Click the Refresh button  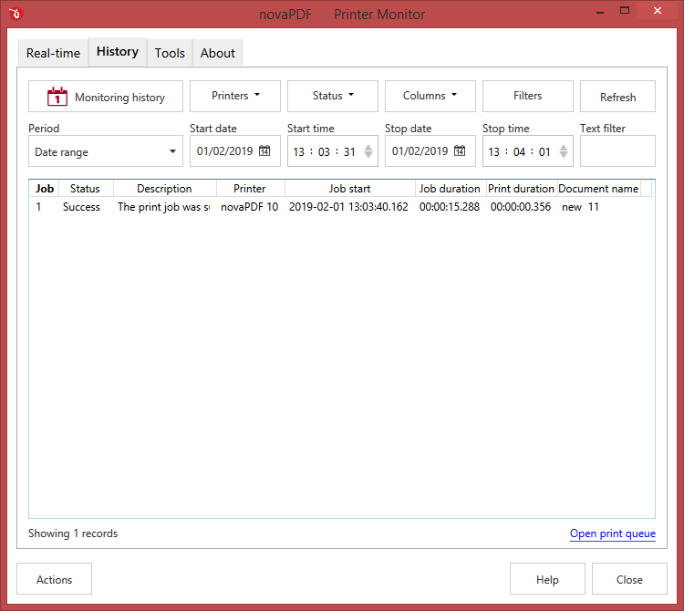[617, 97]
